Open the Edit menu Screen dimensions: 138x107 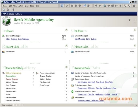coord(10,6)
